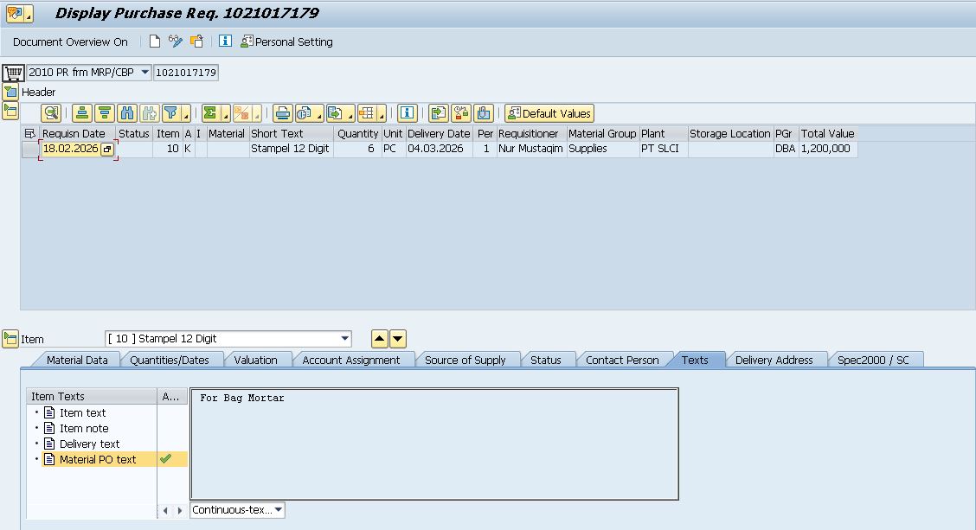Select Item note in Item Texts tree
The width and height of the screenshot is (976, 530).
[84, 428]
